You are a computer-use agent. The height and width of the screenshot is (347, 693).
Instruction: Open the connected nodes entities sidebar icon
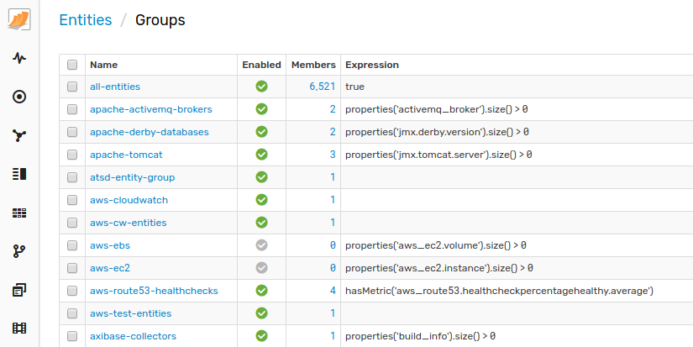[x=19, y=135]
